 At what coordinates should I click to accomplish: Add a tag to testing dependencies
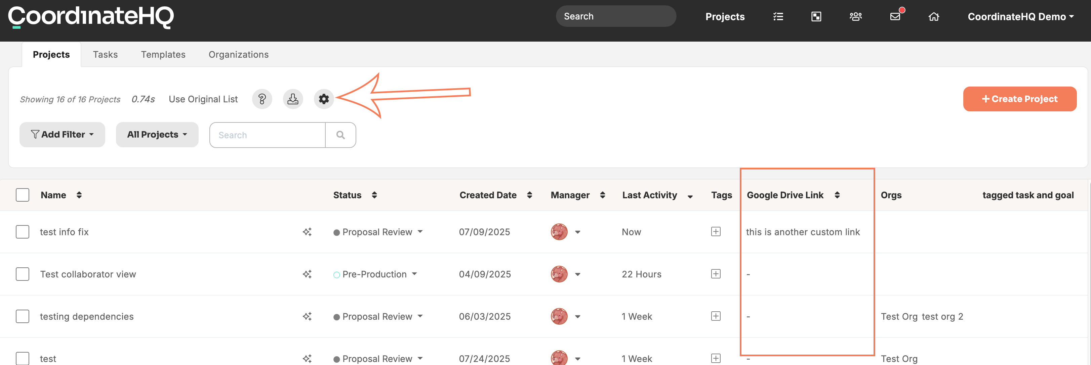tap(716, 316)
